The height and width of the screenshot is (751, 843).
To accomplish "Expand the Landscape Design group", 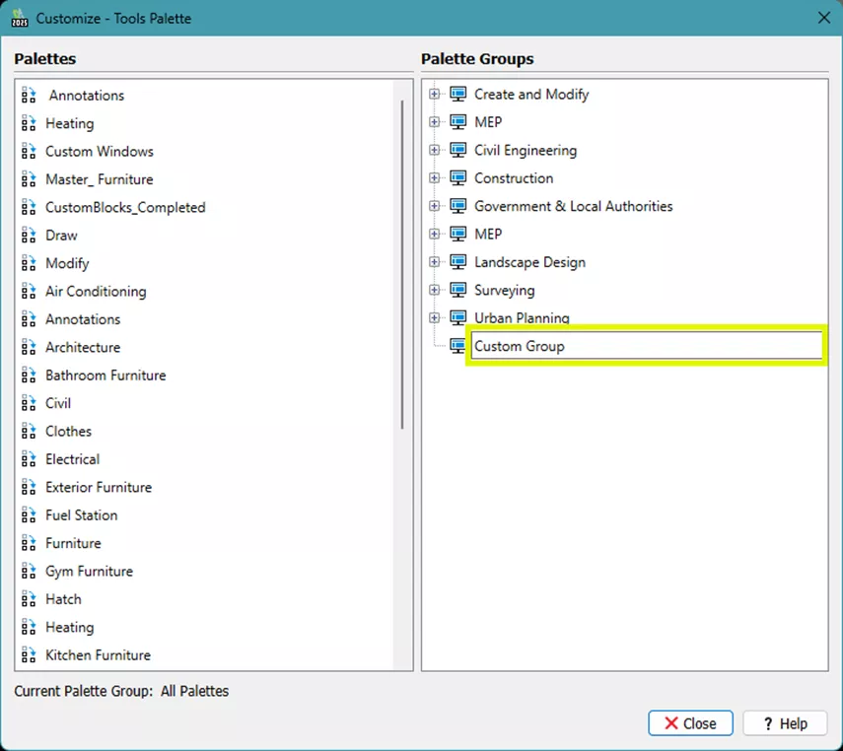I will (435, 262).
